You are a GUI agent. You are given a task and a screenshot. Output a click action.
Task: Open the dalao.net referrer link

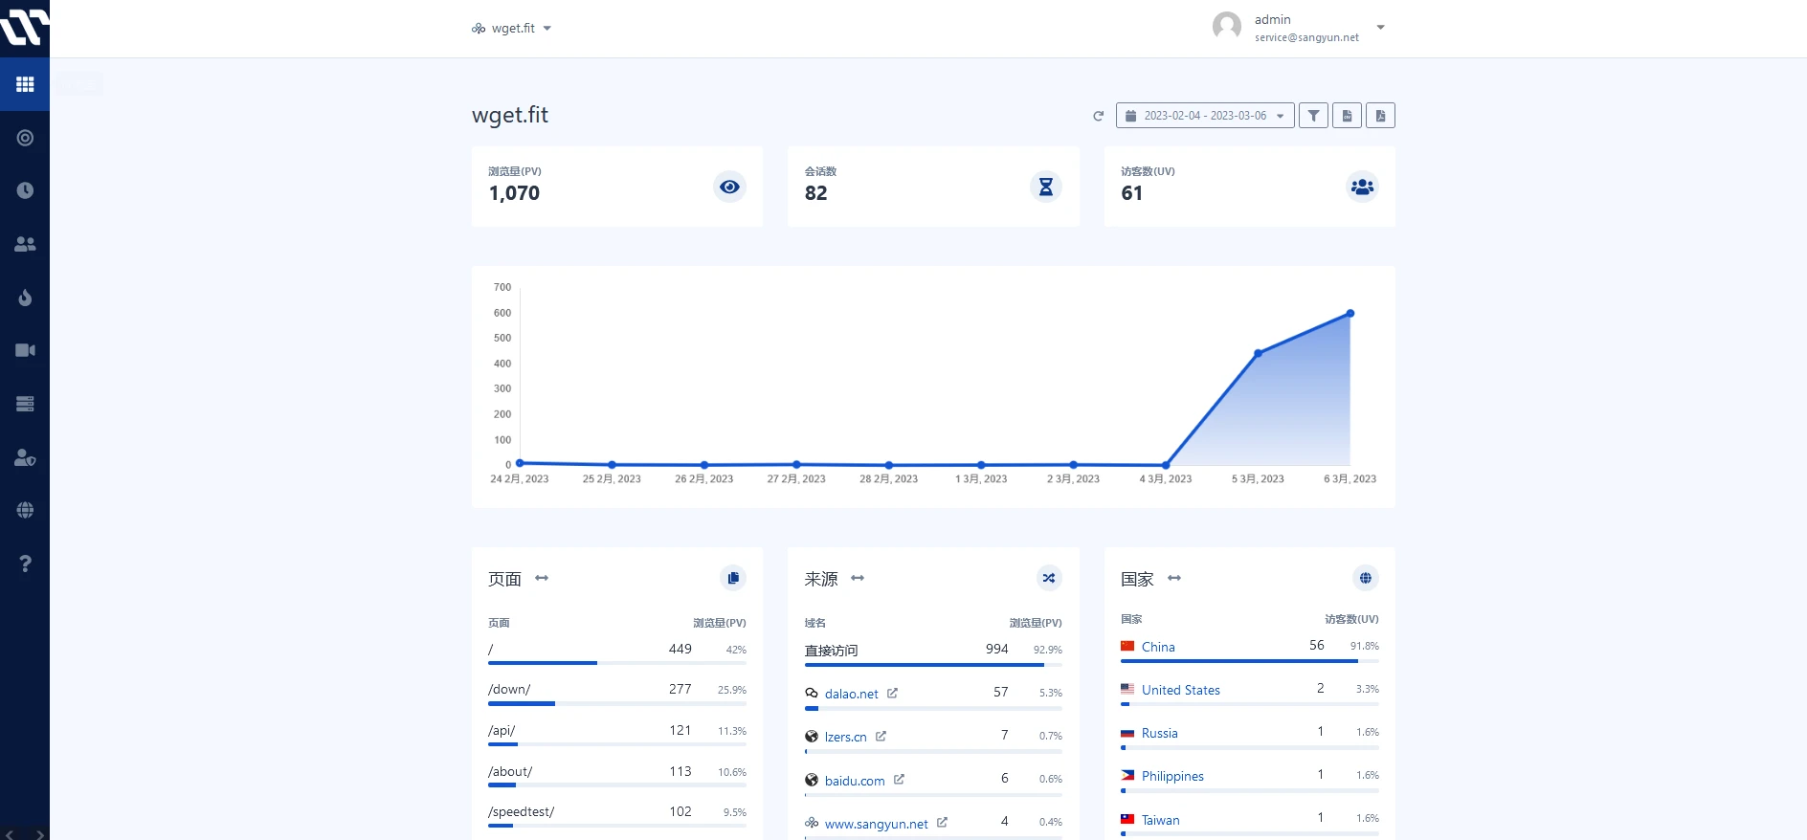851,694
